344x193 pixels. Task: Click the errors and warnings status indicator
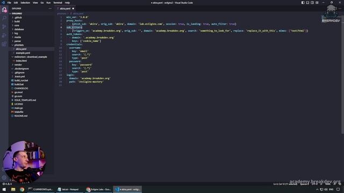(x=7, y=184)
